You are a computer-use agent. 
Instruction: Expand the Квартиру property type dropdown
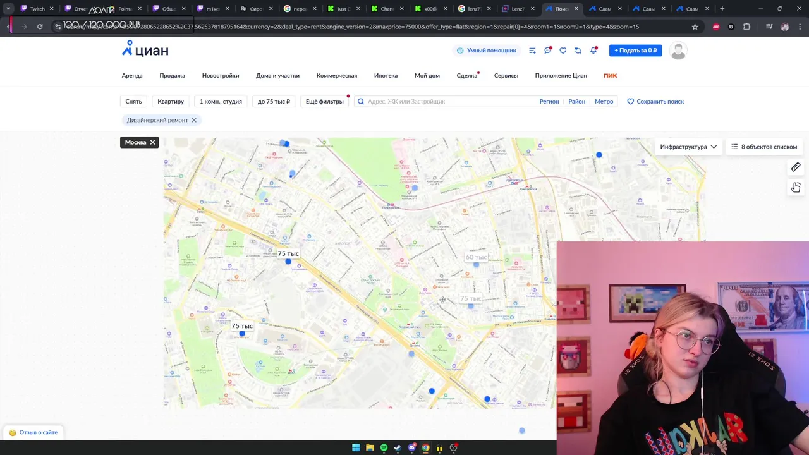click(x=171, y=101)
